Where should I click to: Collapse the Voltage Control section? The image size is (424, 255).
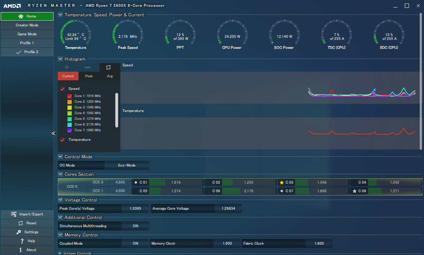tap(61, 200)
